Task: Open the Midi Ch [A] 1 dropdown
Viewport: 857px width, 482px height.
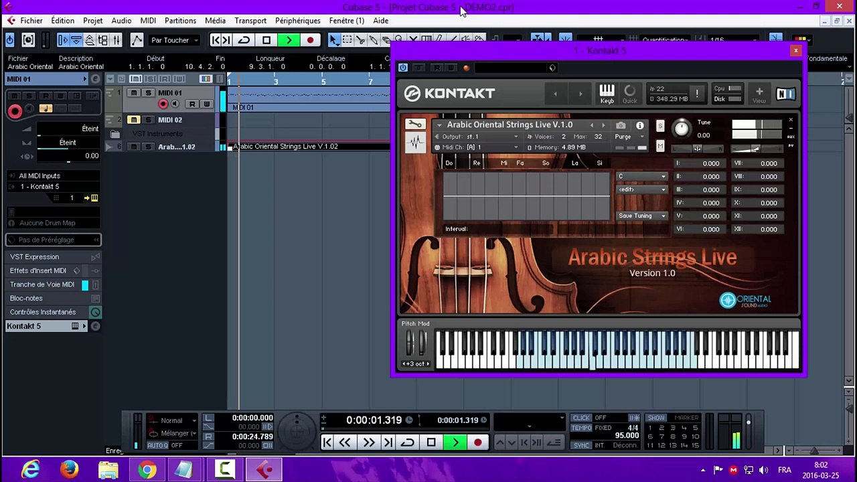Action: pyautogui.click(x=476, y=147)
